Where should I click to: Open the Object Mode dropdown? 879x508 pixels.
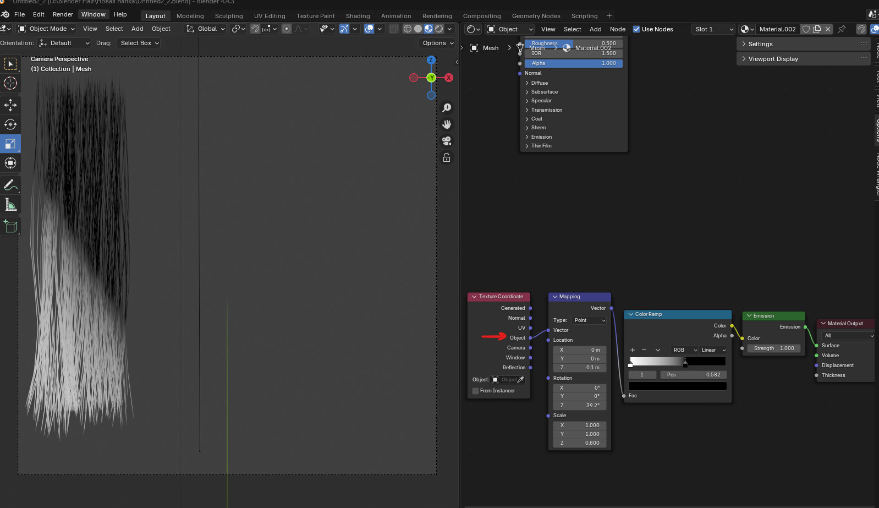46,29
